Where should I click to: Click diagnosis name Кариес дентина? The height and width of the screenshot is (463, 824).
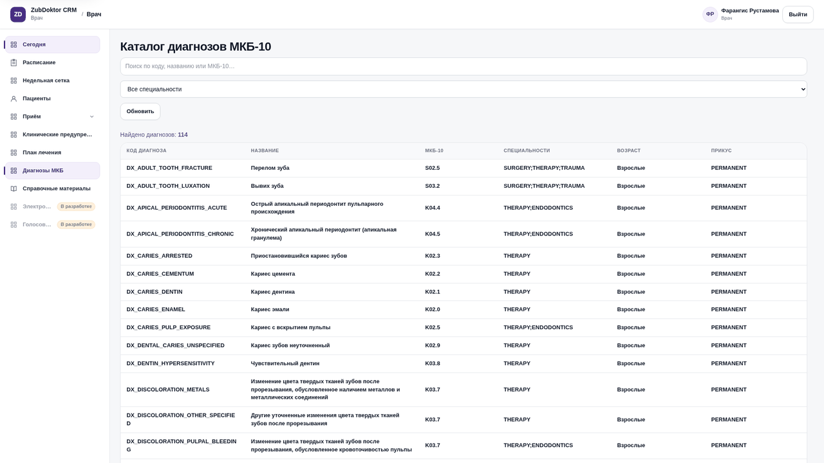(273, 292)
